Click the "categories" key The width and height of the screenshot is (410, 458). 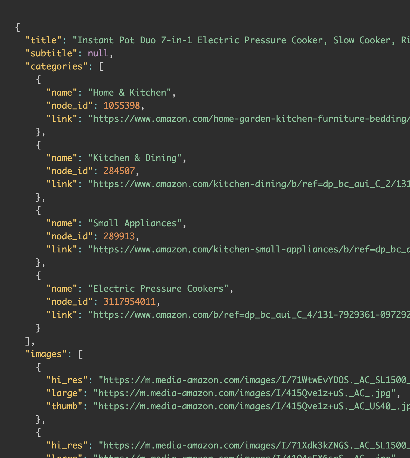(x=57, y=66)
